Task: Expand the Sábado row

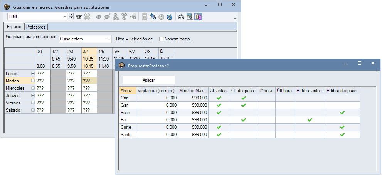Action: click(33, 110)
